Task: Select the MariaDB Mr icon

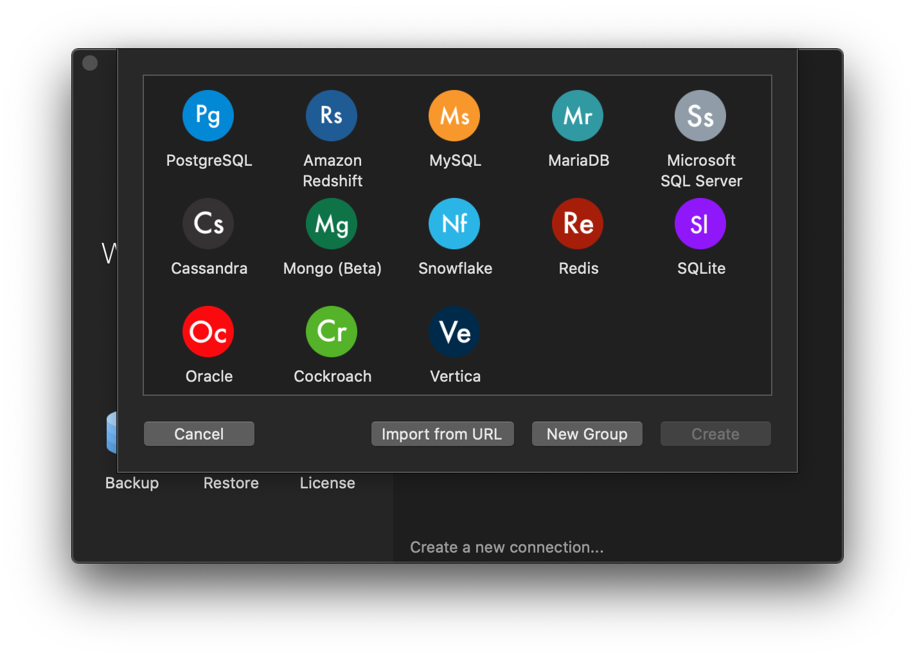Action: pos(578,116)
